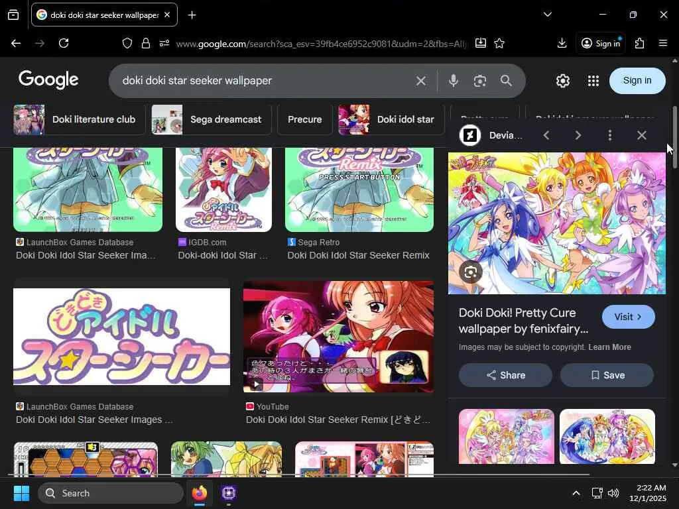The width and height of the screenshot is (679, 509).
Task: Click the blue Google Sign in button
Action: point(637,80)
